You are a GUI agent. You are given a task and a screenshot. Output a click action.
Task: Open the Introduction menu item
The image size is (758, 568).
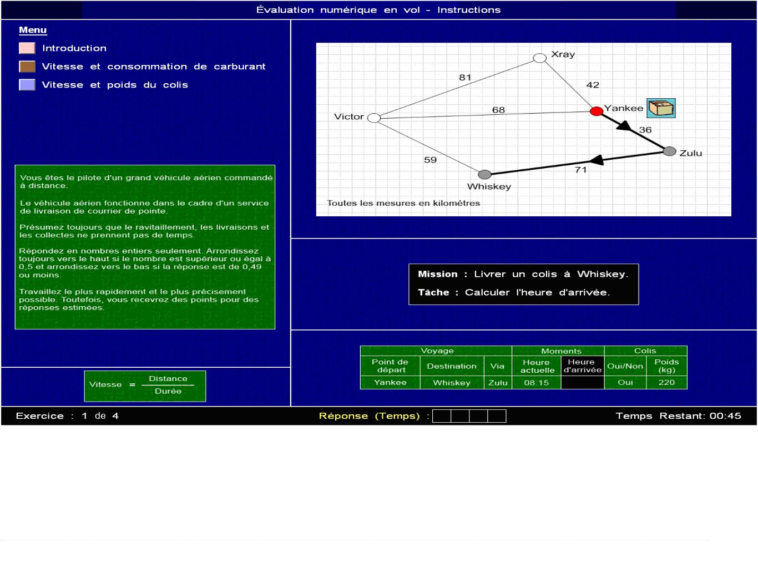click(x=74, y=48)
